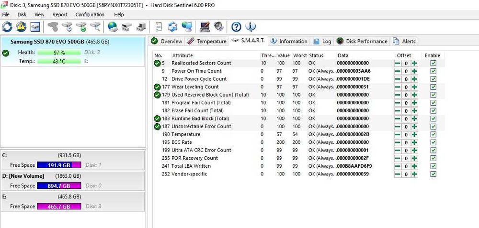The height and width of the screenshot is (228, 479).
Task: Click the blue Refresh arrows toolbar icon
Action: (7, 27)
